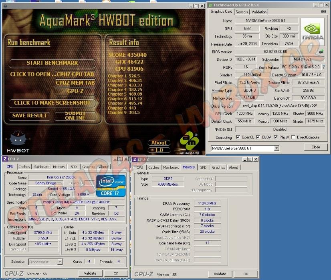Open Caches tab in right CPU-Z window

(x=154, y=167)
